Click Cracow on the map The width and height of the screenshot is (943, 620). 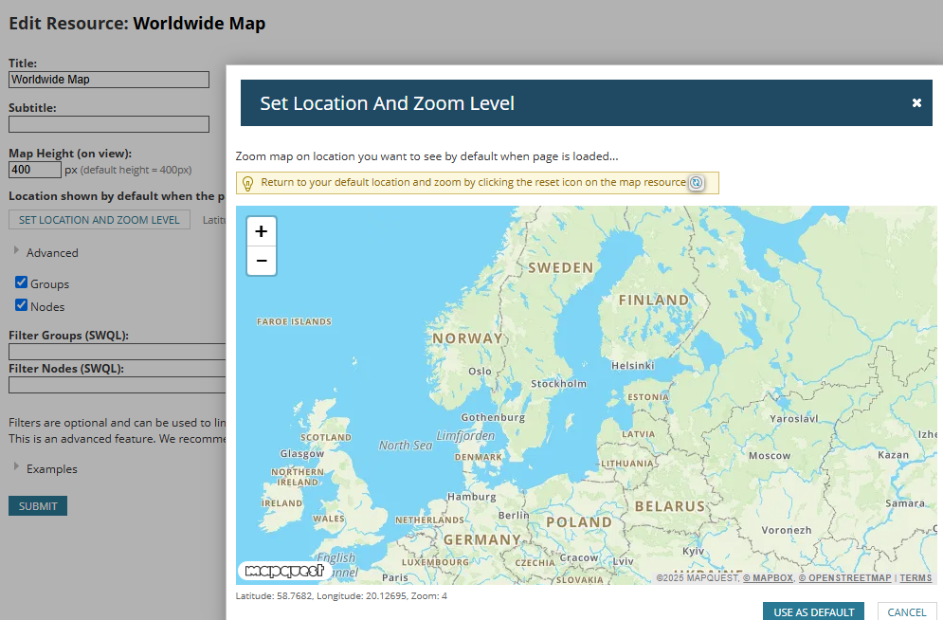tap(578, 558)
